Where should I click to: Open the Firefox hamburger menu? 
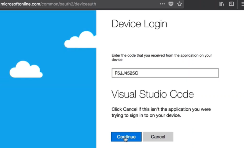242,4
